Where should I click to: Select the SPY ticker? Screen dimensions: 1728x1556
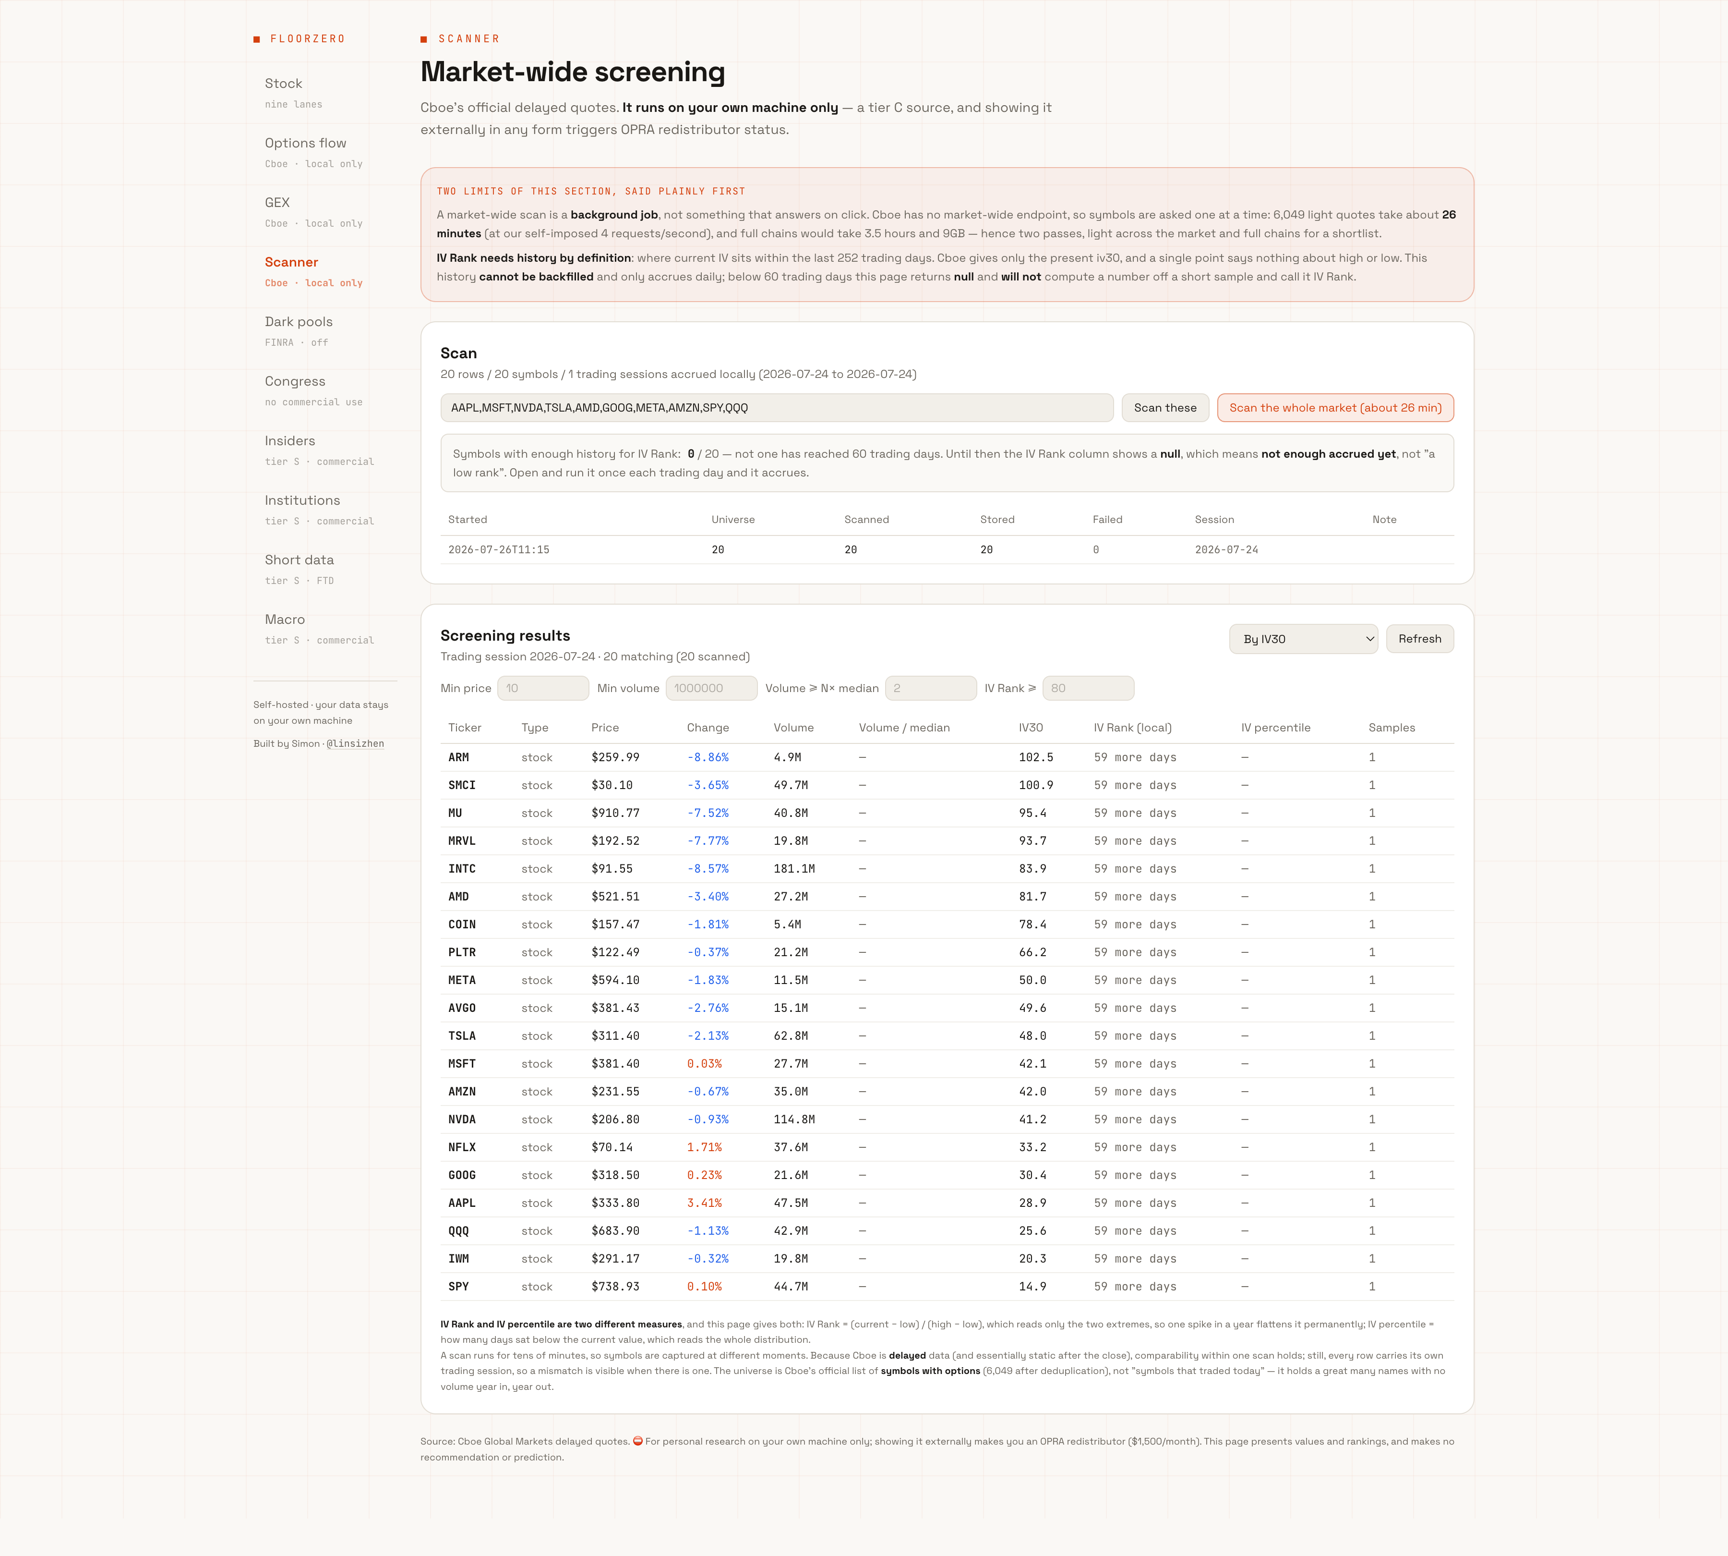pos(459,1287)
